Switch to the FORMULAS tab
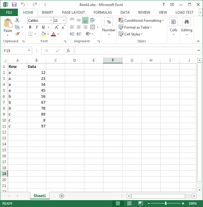This screenshot has height=207, width=203. [x=103, y=13]
